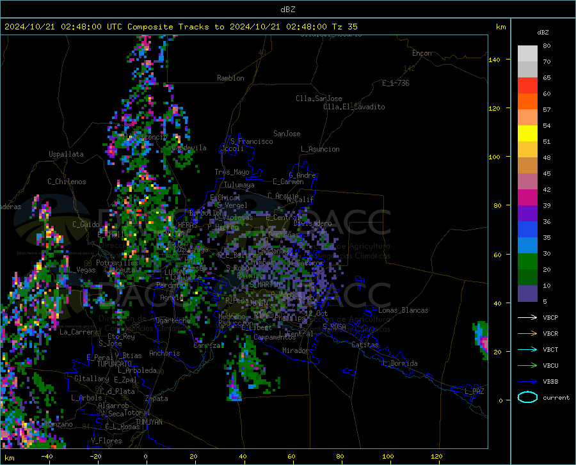Click the 'Capdevila' map label

[189, 148]
